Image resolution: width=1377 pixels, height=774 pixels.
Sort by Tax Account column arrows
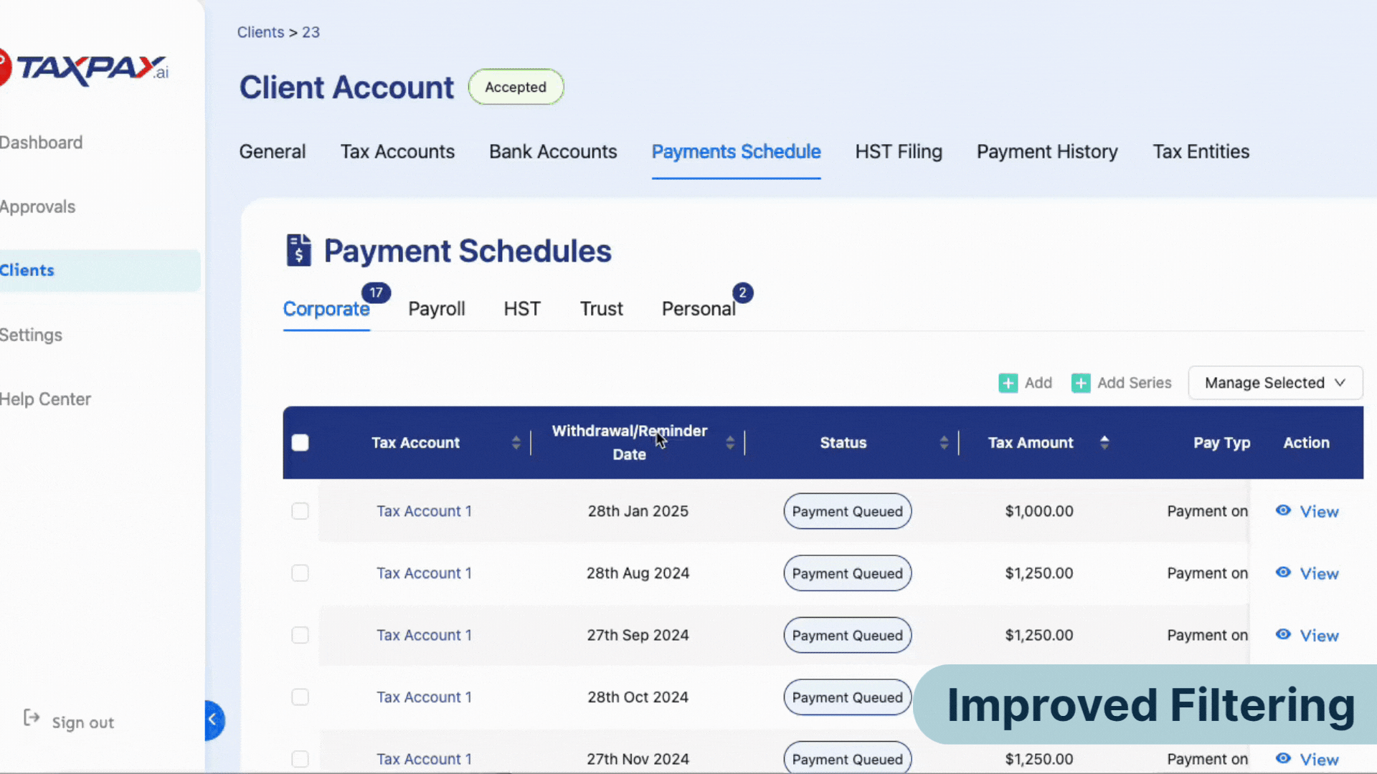[516, 442]
